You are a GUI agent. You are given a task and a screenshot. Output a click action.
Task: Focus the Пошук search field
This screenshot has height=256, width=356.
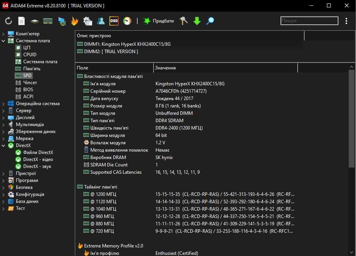(x=309, y=21)
